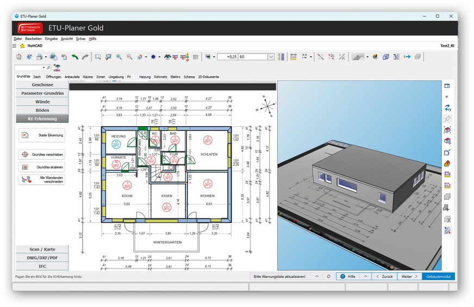Screen dimensions: 474x307
Task: Click the pin icon in 3D sidebar
Action: pyautogui.click(x=447, y=119)
